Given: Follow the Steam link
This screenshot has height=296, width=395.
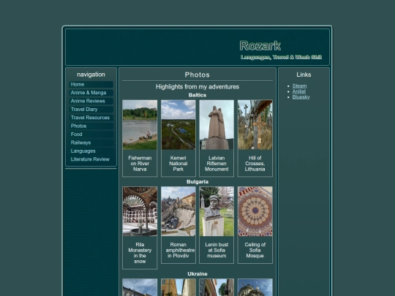Looking at the screenshot, I should (x=299, y=86).
